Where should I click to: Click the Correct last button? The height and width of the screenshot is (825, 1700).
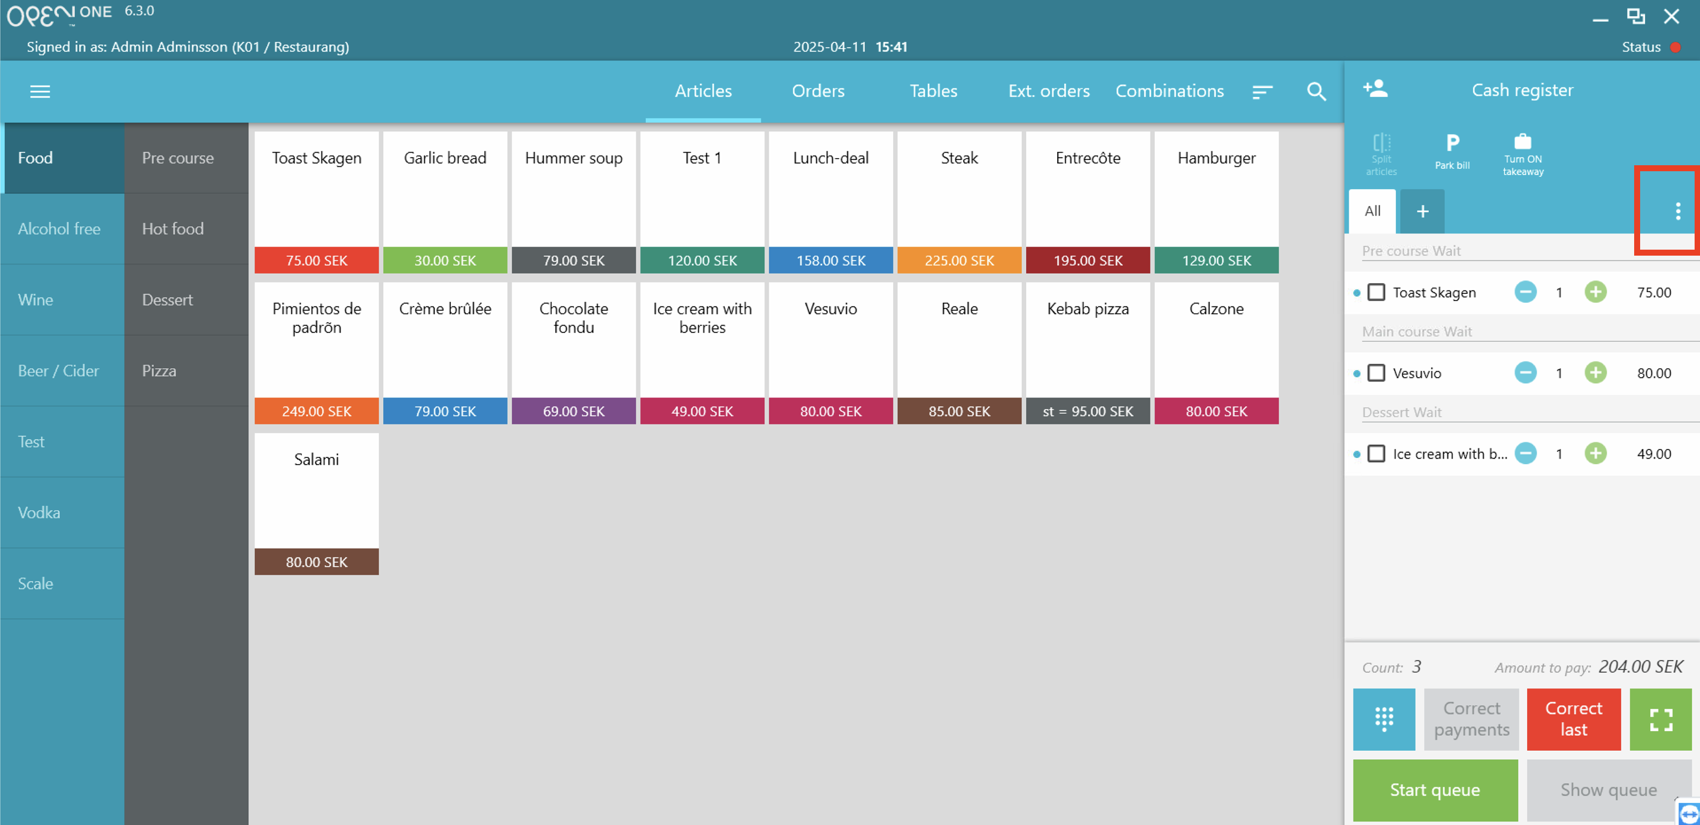click(x=1573, y=719)
